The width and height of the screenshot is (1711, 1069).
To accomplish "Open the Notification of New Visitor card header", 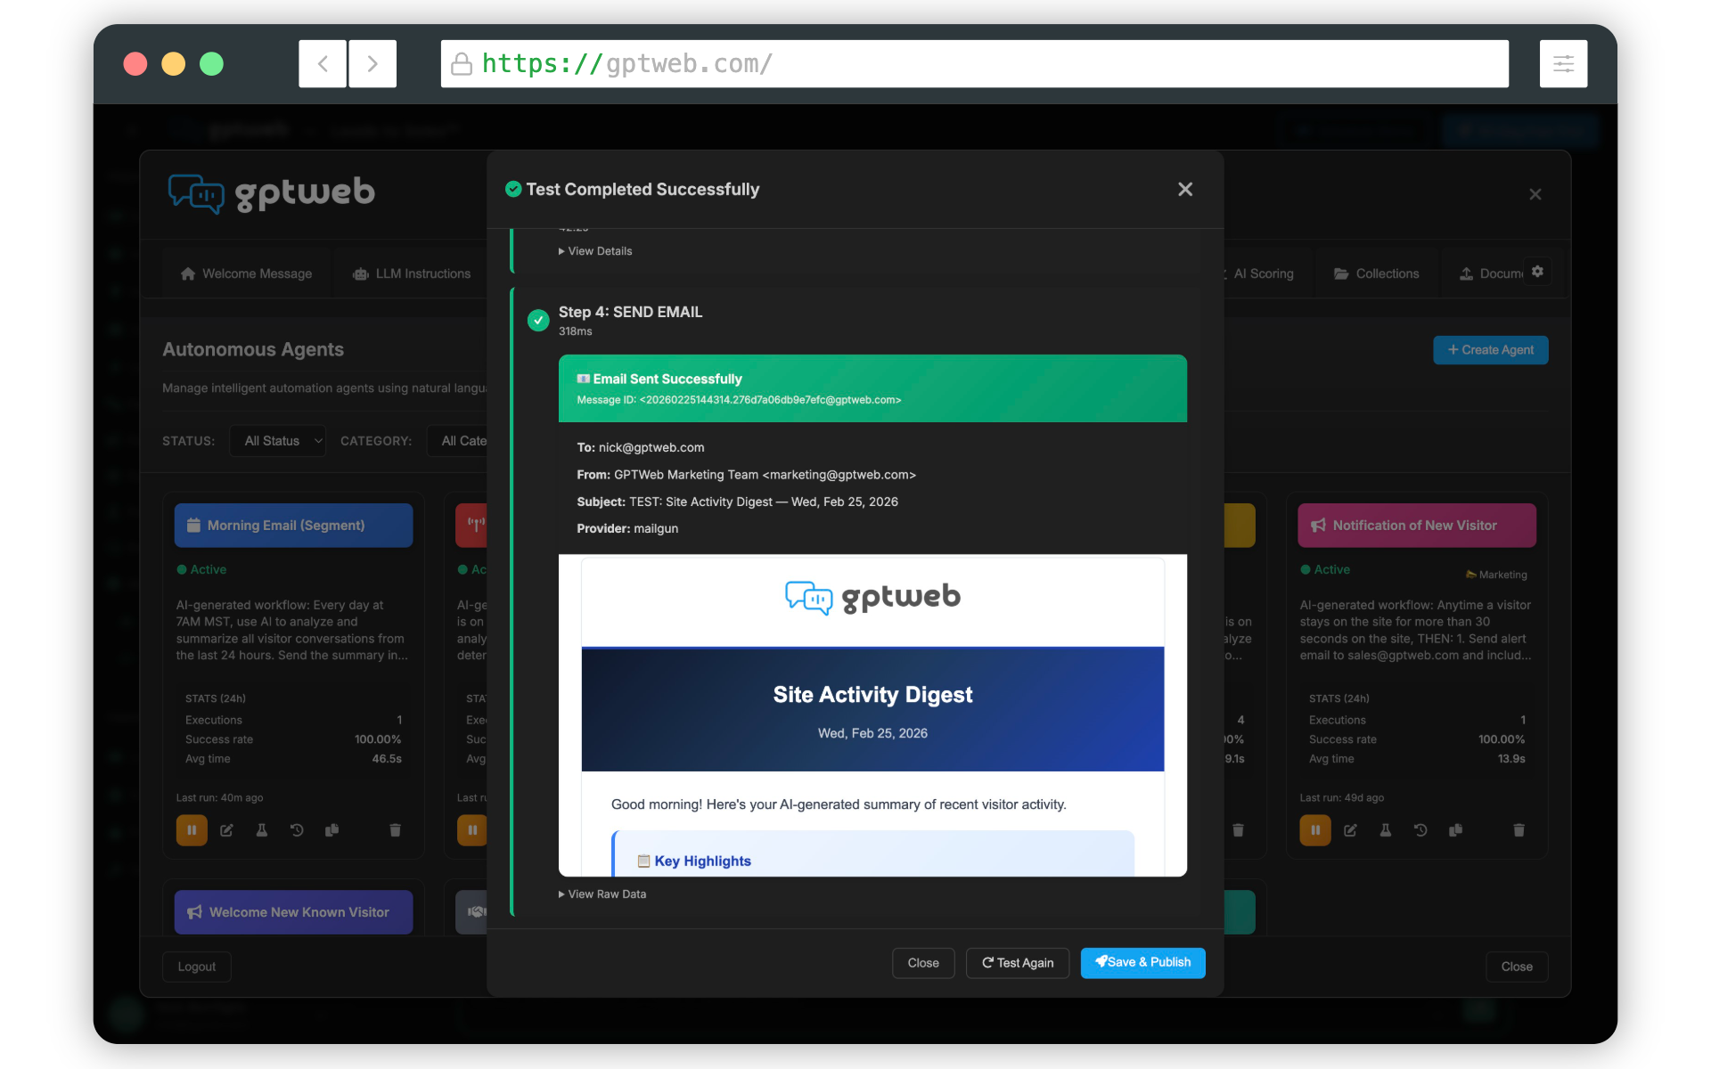I will coord(1417,526).
